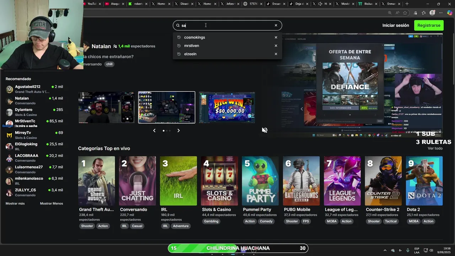Click the Adventure tag under IRL

click(181, 226)
